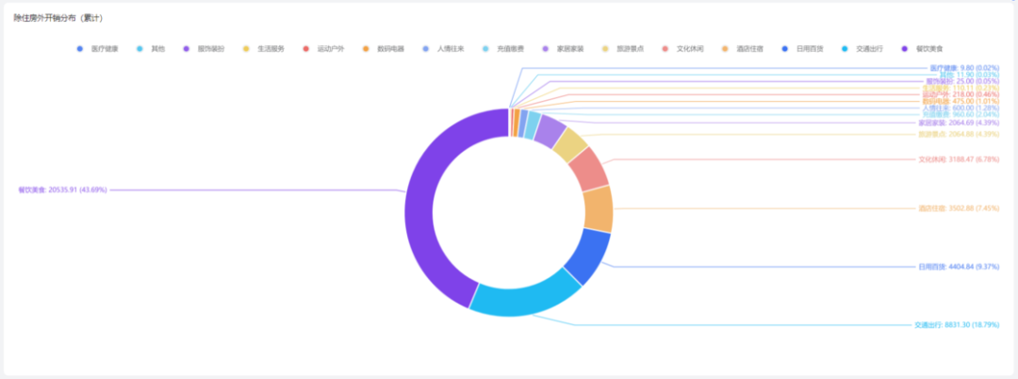Viewport: 1018px width, 379px height.
Task: Toggle the 人情往来 legend entry
Action: pyautogui.click(x=443, y=49)
